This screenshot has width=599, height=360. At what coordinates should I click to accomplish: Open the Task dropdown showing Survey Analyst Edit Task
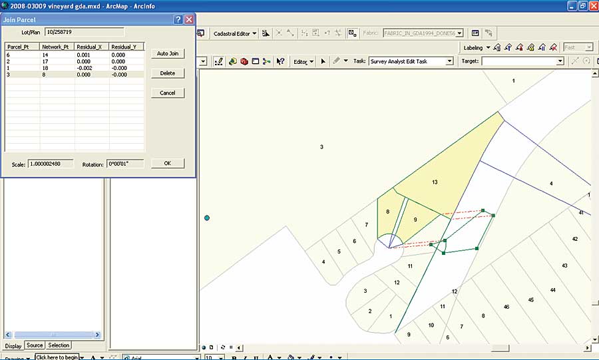pos(450,61)
